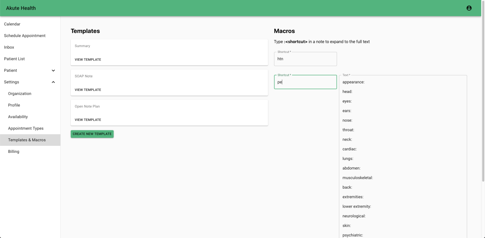485x238 pixels.
Task: View the SOAP Note template
Action: (x=88, y=90)
